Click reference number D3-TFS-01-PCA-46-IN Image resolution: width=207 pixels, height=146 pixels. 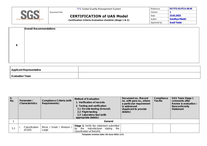coord(181,9)
